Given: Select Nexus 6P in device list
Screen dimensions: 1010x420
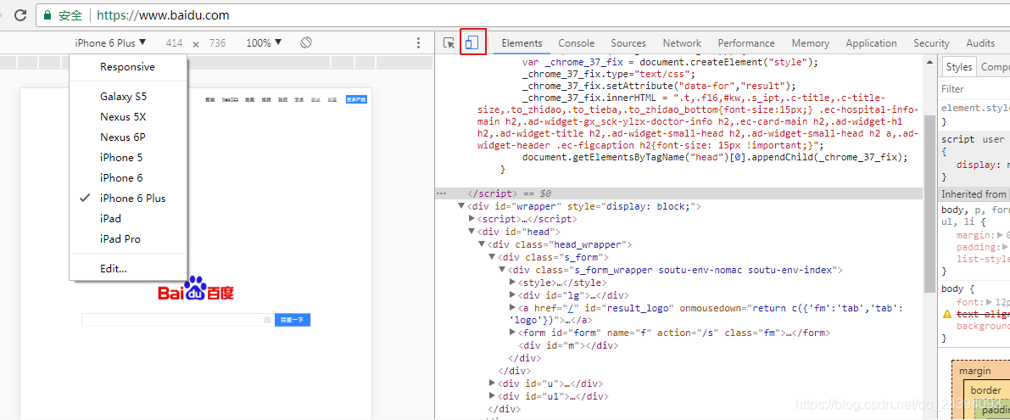Looking at the screenshot, I should (124, 137).
